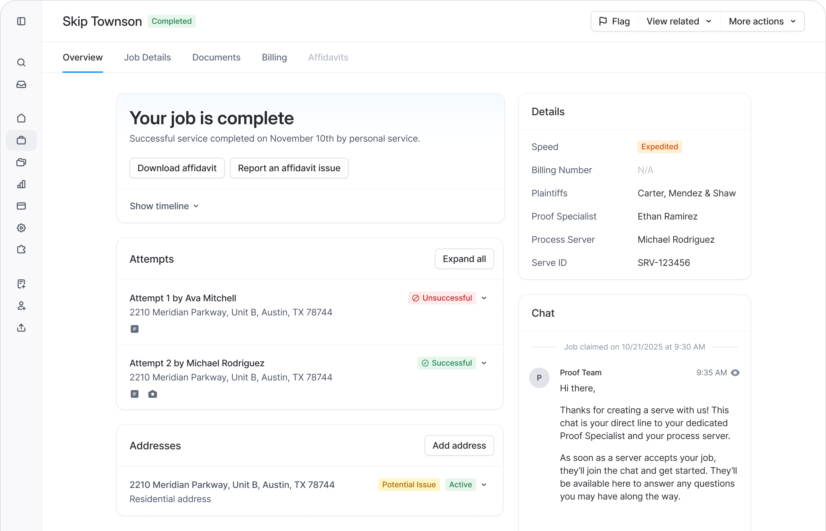The image size is (826, 531).
Task: Expand the Show timeline section
Action: [x=164, y=206]
